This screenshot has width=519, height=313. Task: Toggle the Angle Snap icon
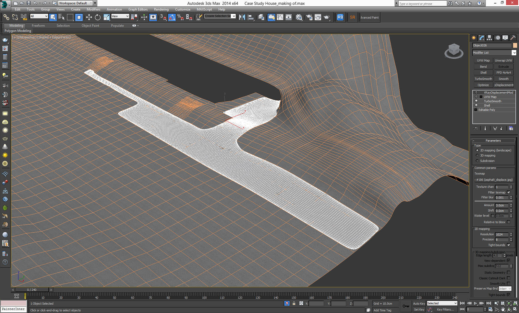(172, 17)
